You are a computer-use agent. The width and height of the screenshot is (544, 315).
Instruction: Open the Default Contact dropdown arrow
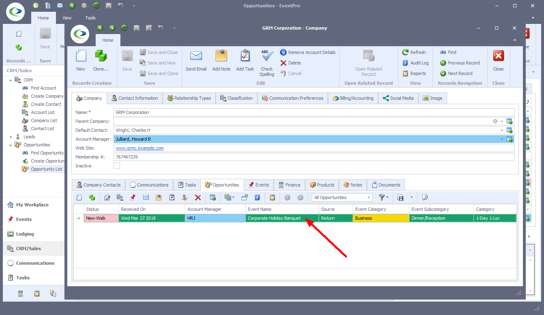[x=502, y=131]
